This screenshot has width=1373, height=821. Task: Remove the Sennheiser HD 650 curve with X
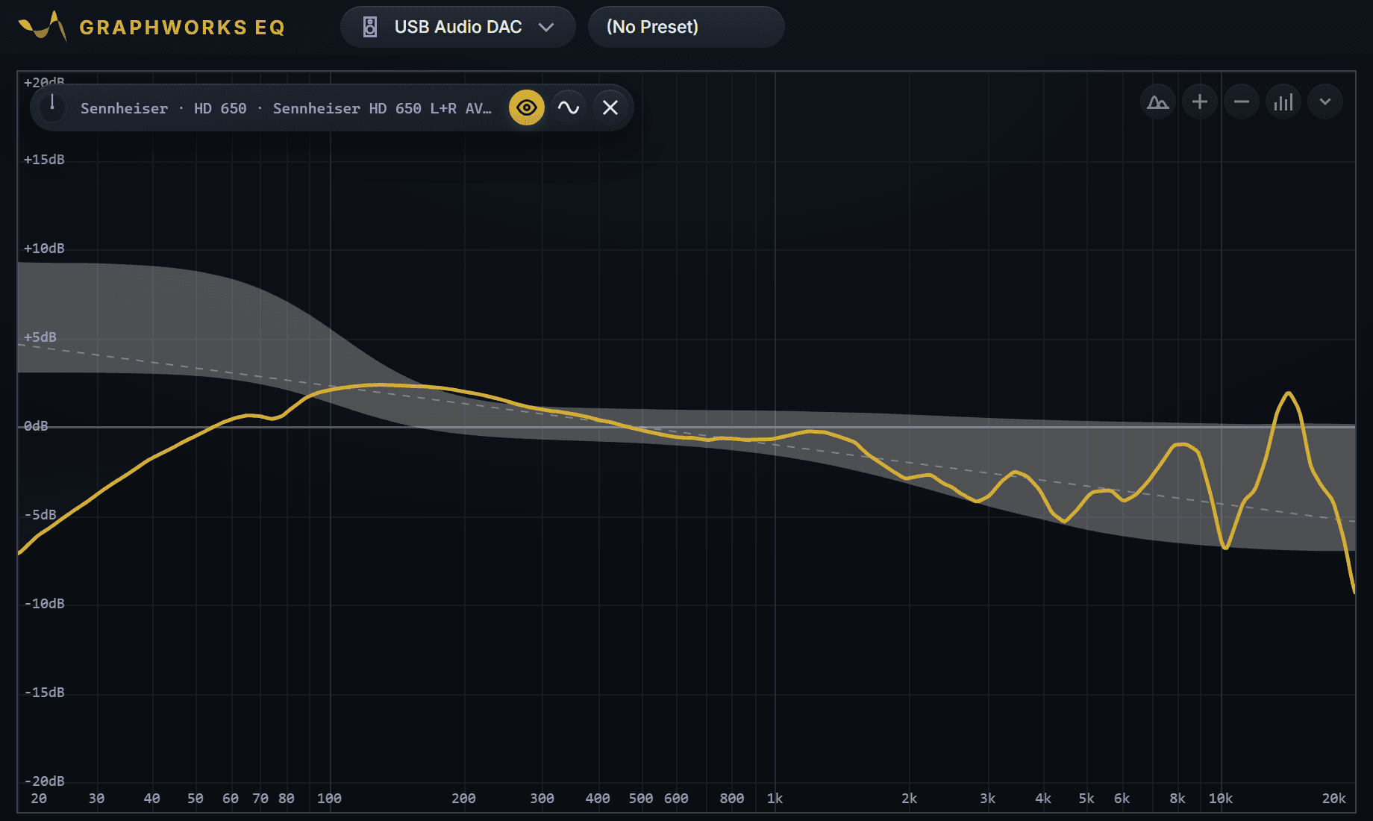610,107
